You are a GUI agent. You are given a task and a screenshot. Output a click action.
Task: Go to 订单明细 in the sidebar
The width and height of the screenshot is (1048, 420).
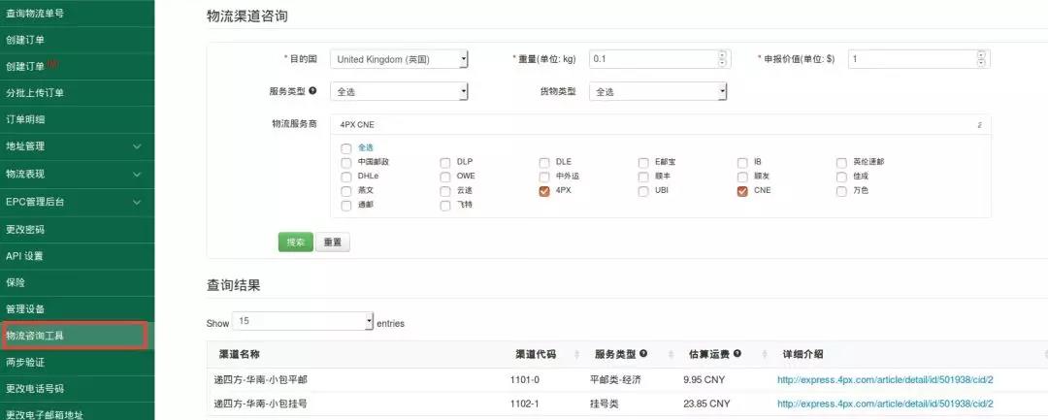[x=76, y=119]
